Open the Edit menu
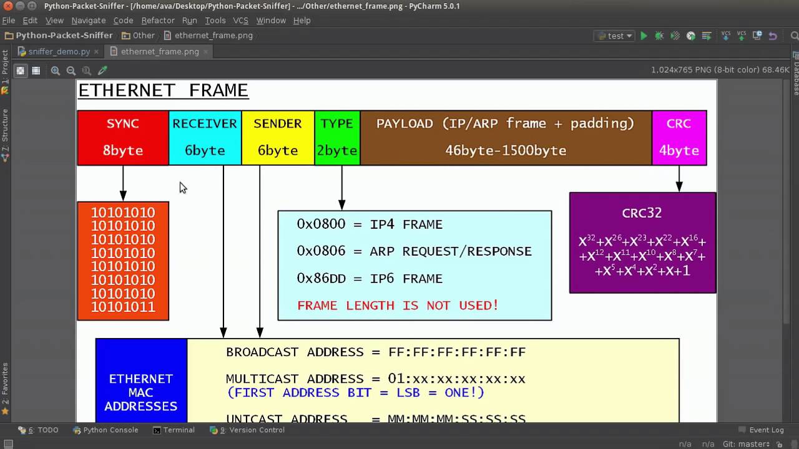799x449 pixels. click(x=30, y=20)
